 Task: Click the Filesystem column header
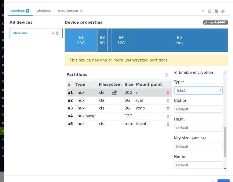coord(110,84)
